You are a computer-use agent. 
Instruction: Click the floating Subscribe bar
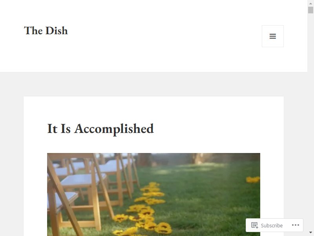(x=274, y=225)
